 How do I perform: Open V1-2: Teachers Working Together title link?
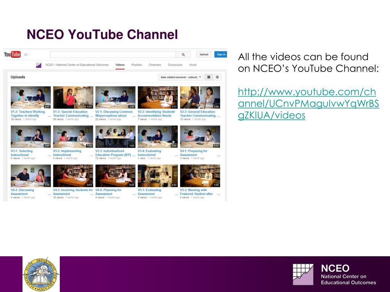click(28, 114)
